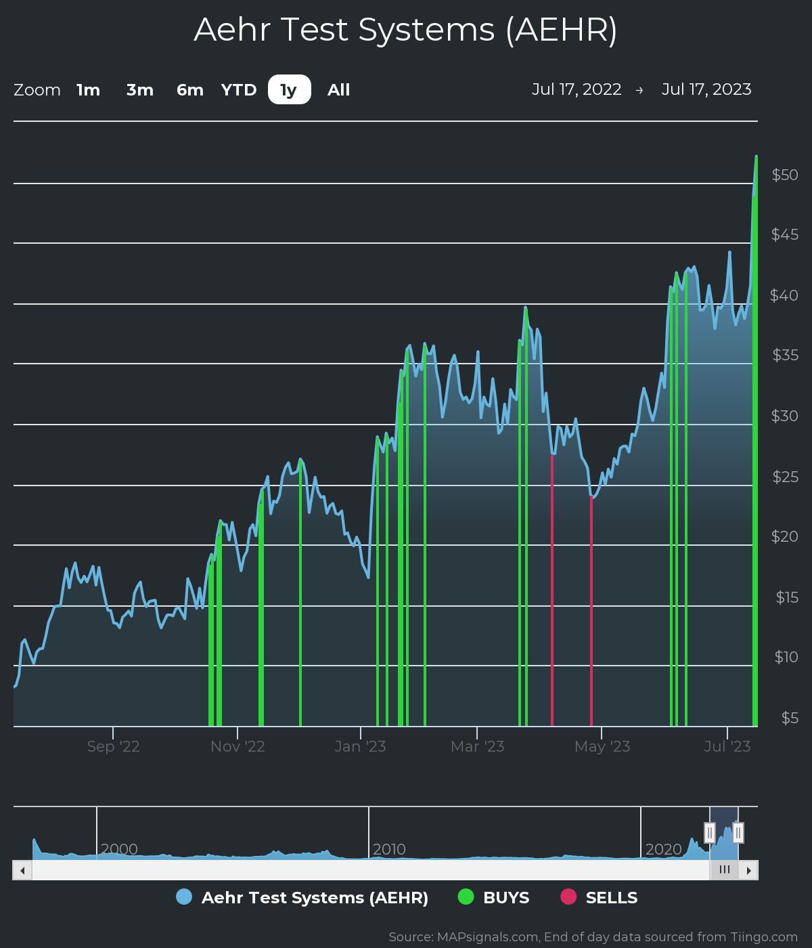Toggle the SELLS legend series
This screenshot has width=812, height=948.
point(599,897)
